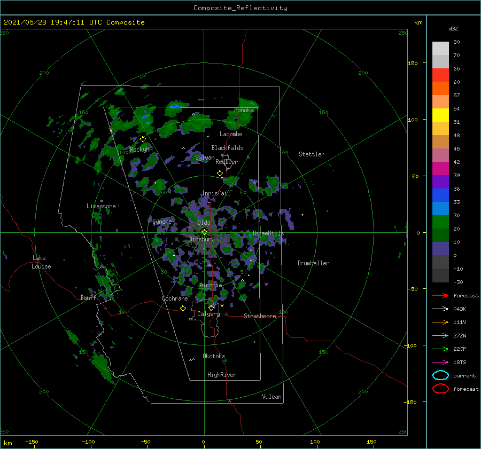Click the Drumheller city label
This screenshot has width=481, height=449.
313,263
